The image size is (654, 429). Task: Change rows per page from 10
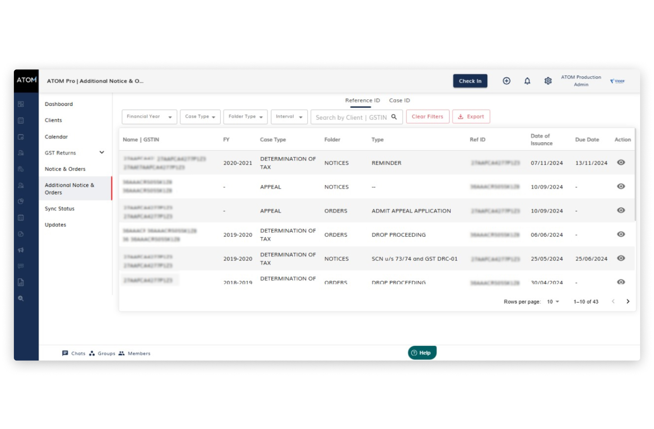(x=553, y=302)
